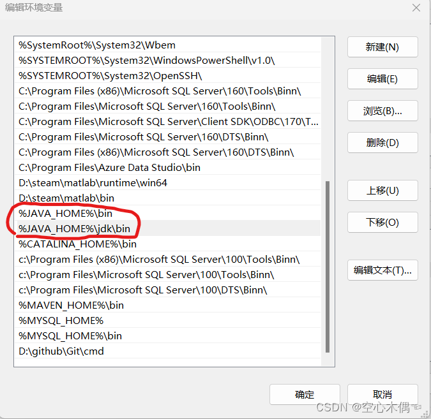Move entry down with 下移(O)
Viewport: 431px width, 419px height.
[382, 223]
